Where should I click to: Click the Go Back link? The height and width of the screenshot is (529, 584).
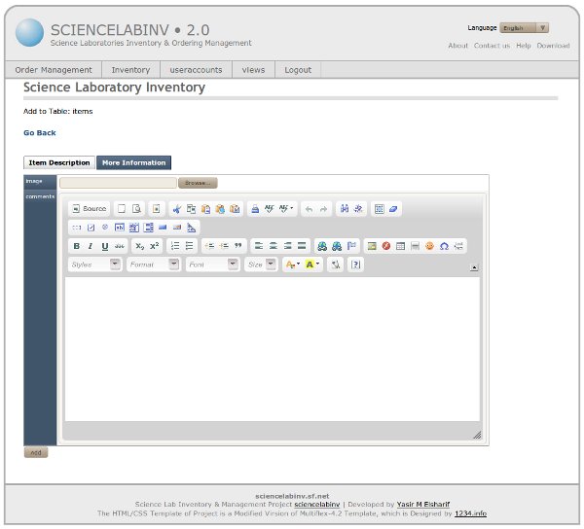(x=40, y=132)
